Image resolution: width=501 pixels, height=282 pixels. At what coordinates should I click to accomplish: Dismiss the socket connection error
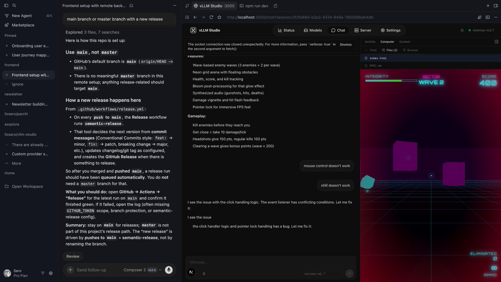[345, 44]
